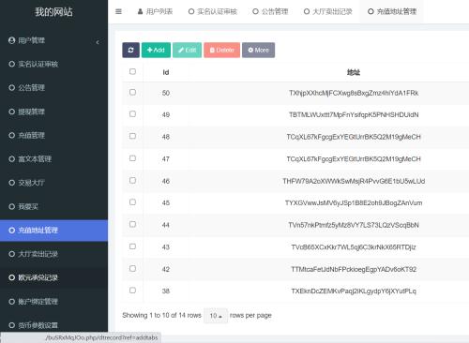Tick the select-all checkbox in the table header

pyautogui.click(x=132, y=71)
